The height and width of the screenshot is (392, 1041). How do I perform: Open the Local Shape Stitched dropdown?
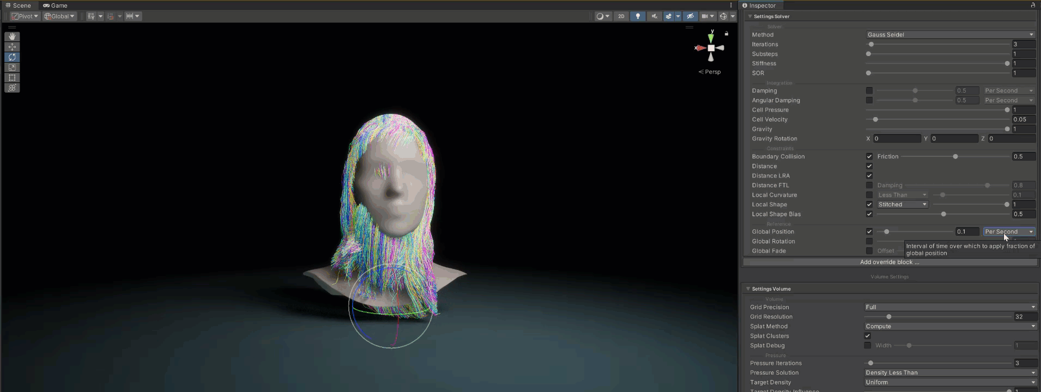[x=902, y=205]
